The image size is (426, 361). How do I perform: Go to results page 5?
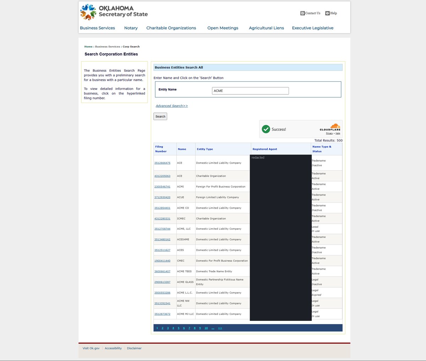pyautogui.click(x=179, y=328)
